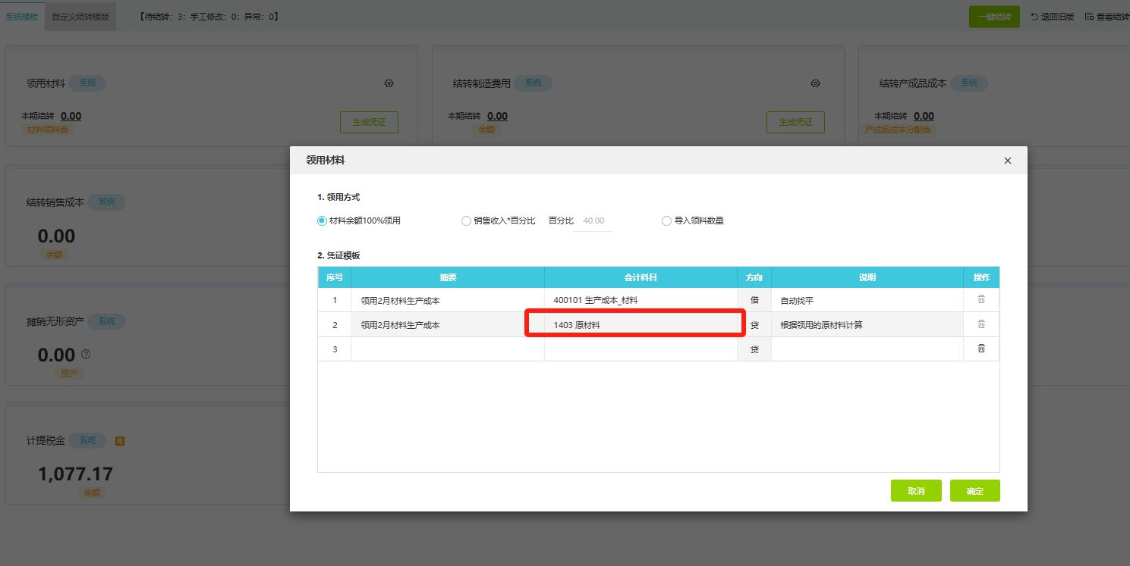The image size is (1130, 566).
Task: Select 导入领料数量 radio option
Action: click(x=666, y=221)
